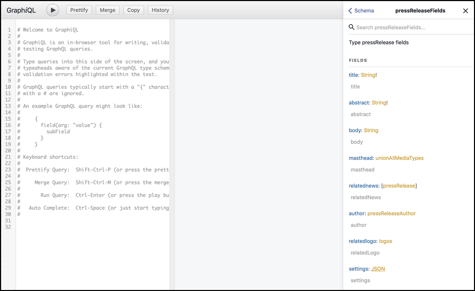The width and height of the screenshot is (475, 291).
Task: Open the title field definition
Action: [353, 75]
